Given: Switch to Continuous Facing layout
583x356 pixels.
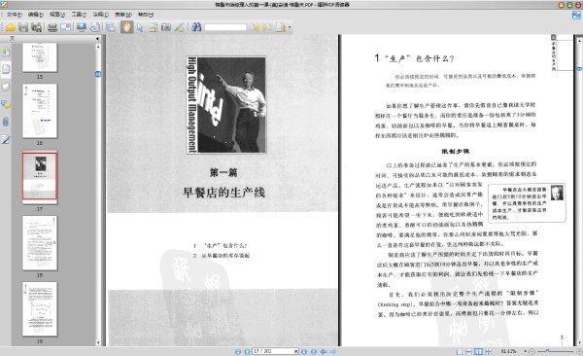Looking at the screenshot, I should [488, 351].
